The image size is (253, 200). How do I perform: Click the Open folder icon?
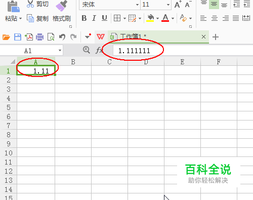(6, 37)
